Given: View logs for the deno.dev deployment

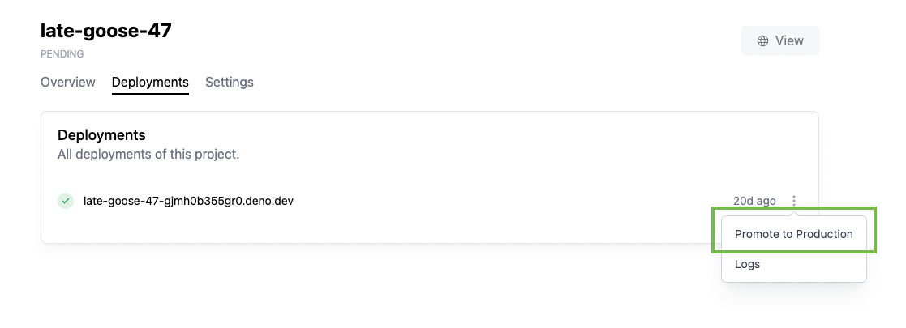Looking at the screenshot, I should (747, 264).
